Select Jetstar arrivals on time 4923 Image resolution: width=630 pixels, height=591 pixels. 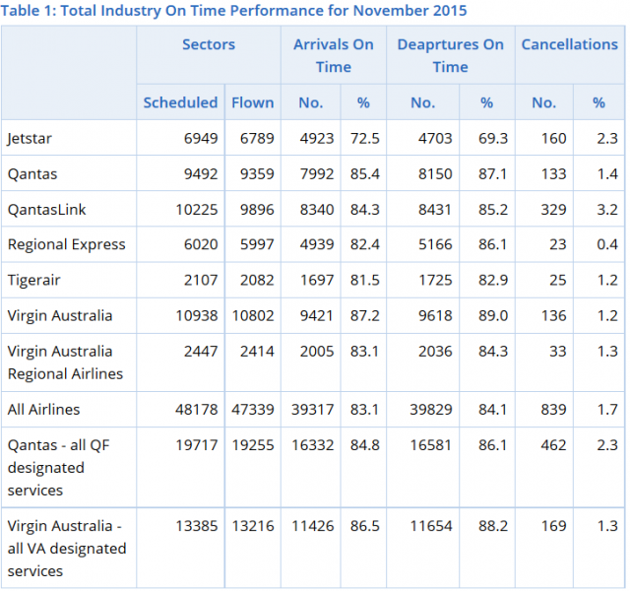coord(317,139)
